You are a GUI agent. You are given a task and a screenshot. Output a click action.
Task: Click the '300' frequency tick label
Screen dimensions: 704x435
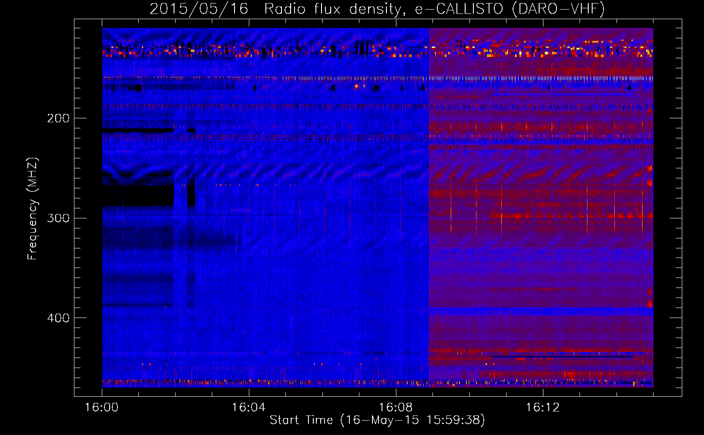pyautogui.click(x=58, y=218)
